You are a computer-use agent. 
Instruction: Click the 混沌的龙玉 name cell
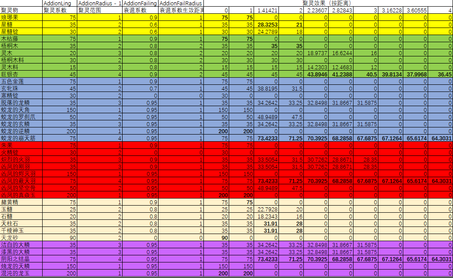pyautogui.click(x=21, y=273)
